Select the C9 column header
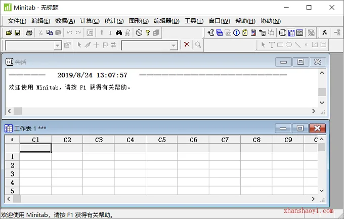Image resolution: width=344 pixels, height=219 pixels. [288, 140]
